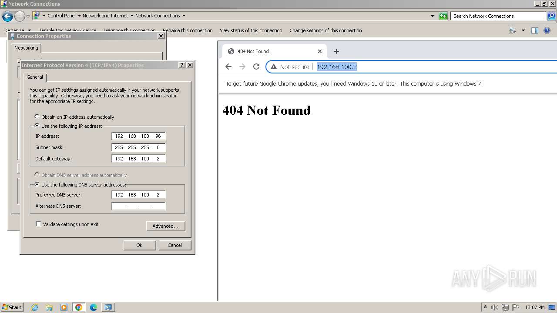The width and height of the screenshot is (557, 313).
Task: Click the volume speaker tray icon
Action: (x=495, y=307)
